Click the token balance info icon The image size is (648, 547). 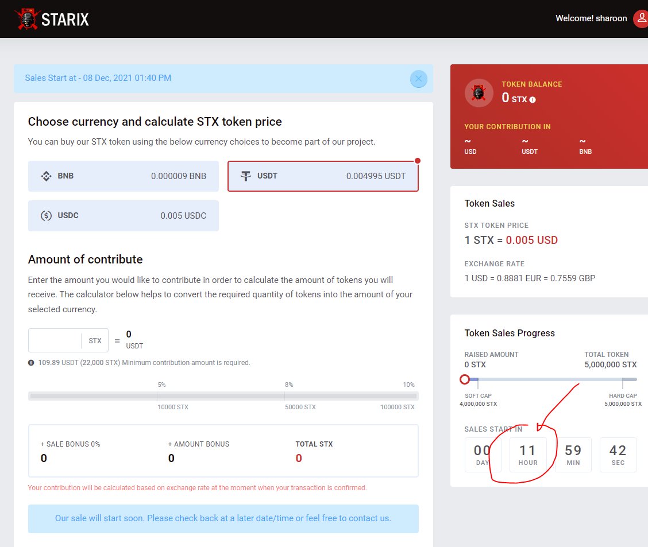click(x=533, y=99)
